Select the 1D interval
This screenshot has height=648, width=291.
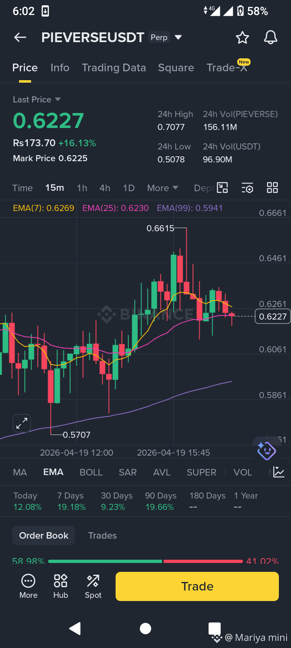click(129, 188)
